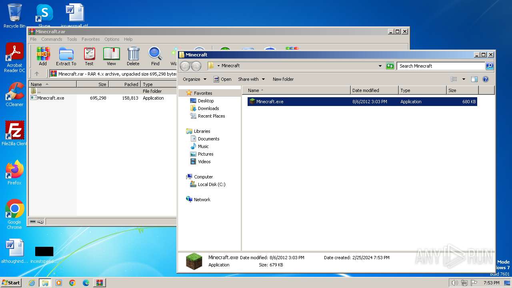The width and height of the screenshot is (512, 288).
Task: Click the Test archive icon in WinRAR
Action: 89,56
